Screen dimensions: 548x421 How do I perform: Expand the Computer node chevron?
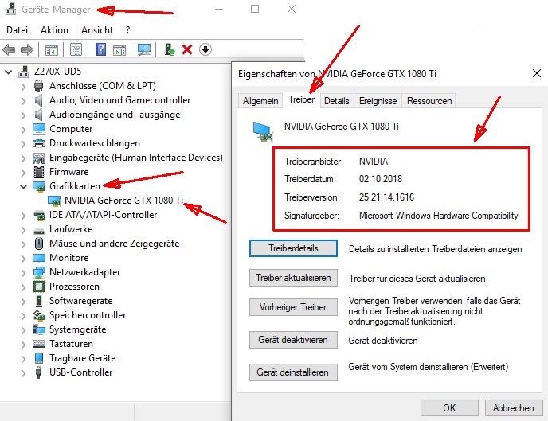point(23,130)
